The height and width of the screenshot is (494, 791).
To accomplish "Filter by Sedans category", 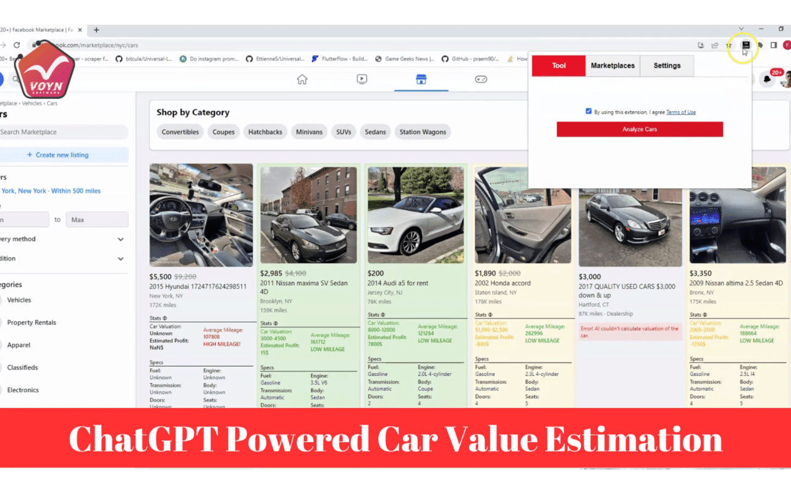I will pos(375,132).
